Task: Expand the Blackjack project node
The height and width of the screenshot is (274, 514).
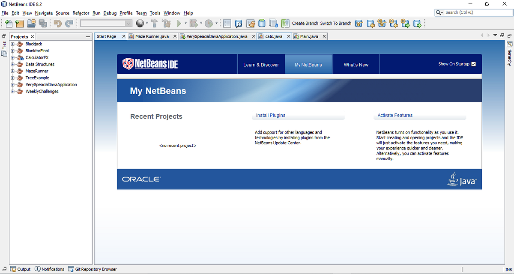Action: 12,44
